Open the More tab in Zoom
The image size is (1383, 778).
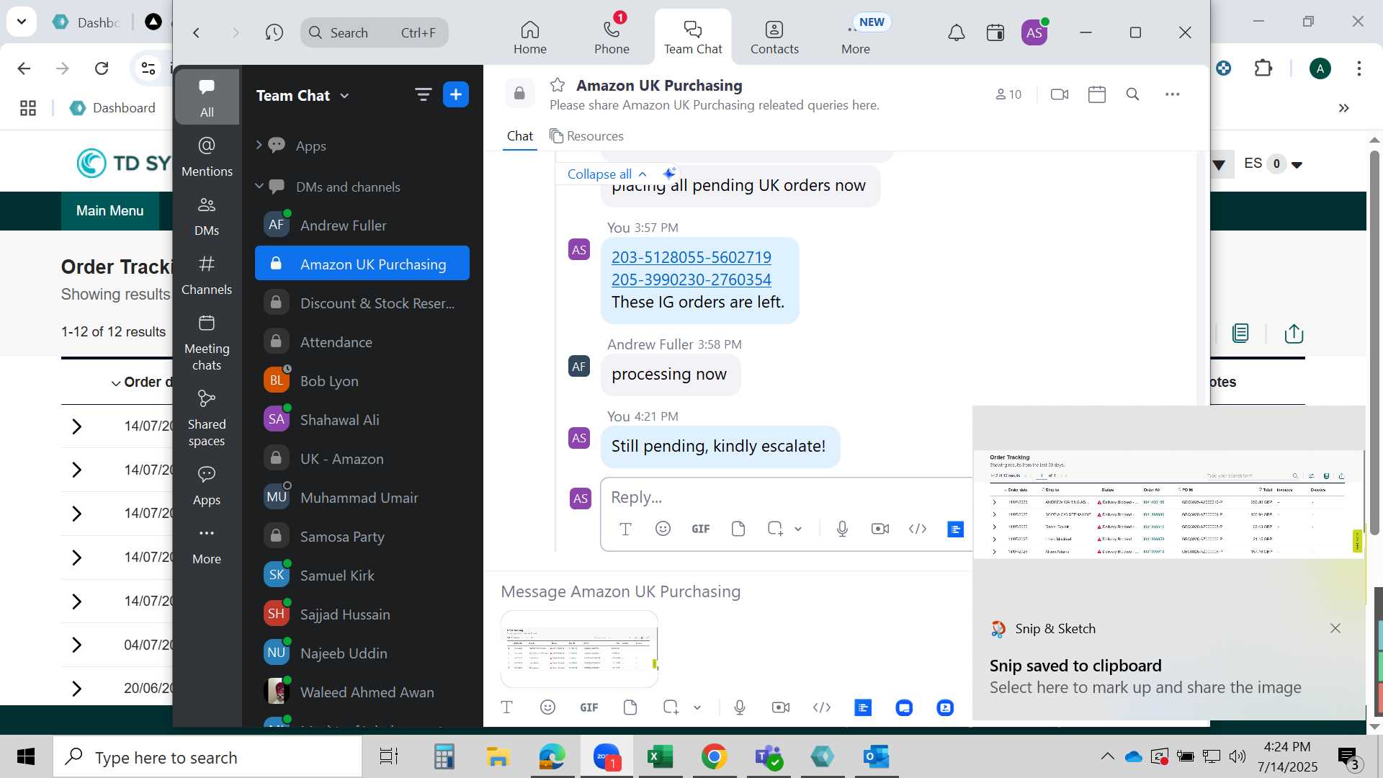tap(856, 37)
